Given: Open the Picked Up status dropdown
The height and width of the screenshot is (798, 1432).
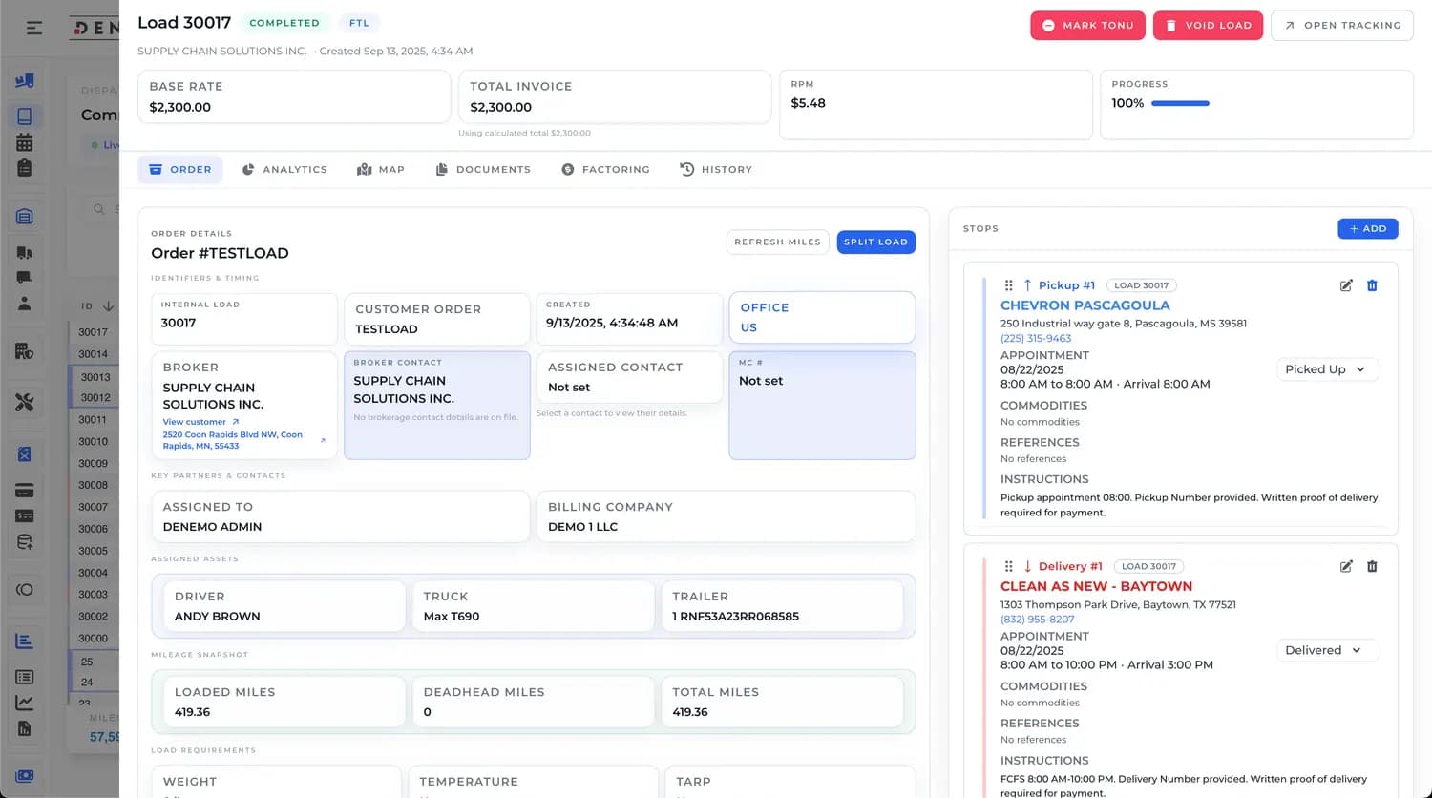Looking at the screenshot, I should click(1327, 368).
